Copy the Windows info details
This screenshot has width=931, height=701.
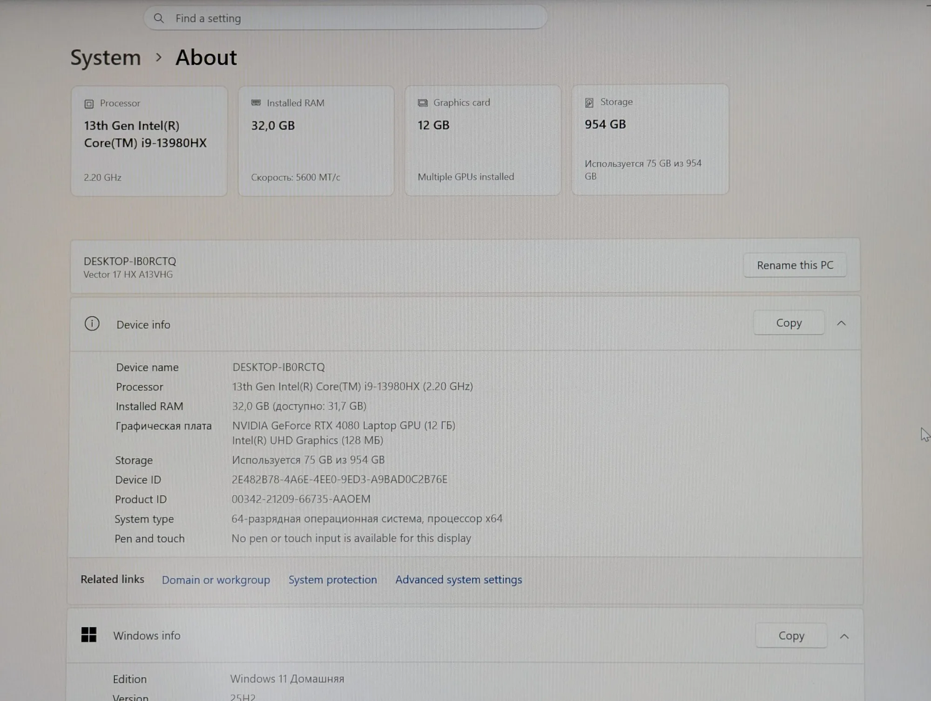791,635
